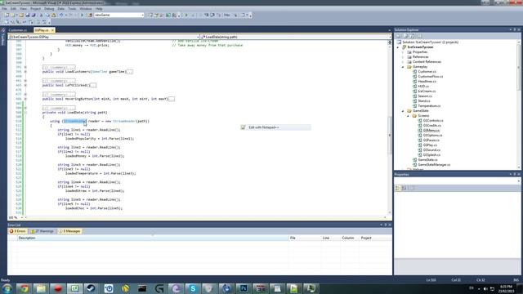Click the Start Debugging play icon

(x=82, y=15)
